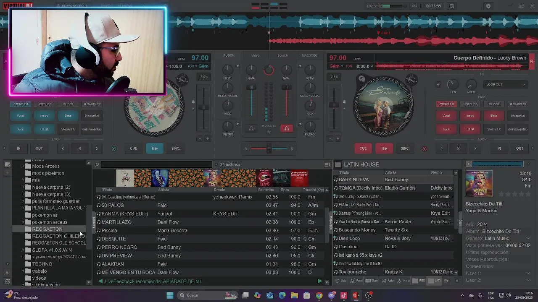Open the LOOP OUT effect dropdown

click(x=506, y=84)
